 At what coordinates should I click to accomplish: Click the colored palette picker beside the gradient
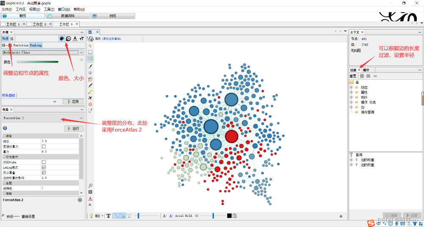click(81, 60)
